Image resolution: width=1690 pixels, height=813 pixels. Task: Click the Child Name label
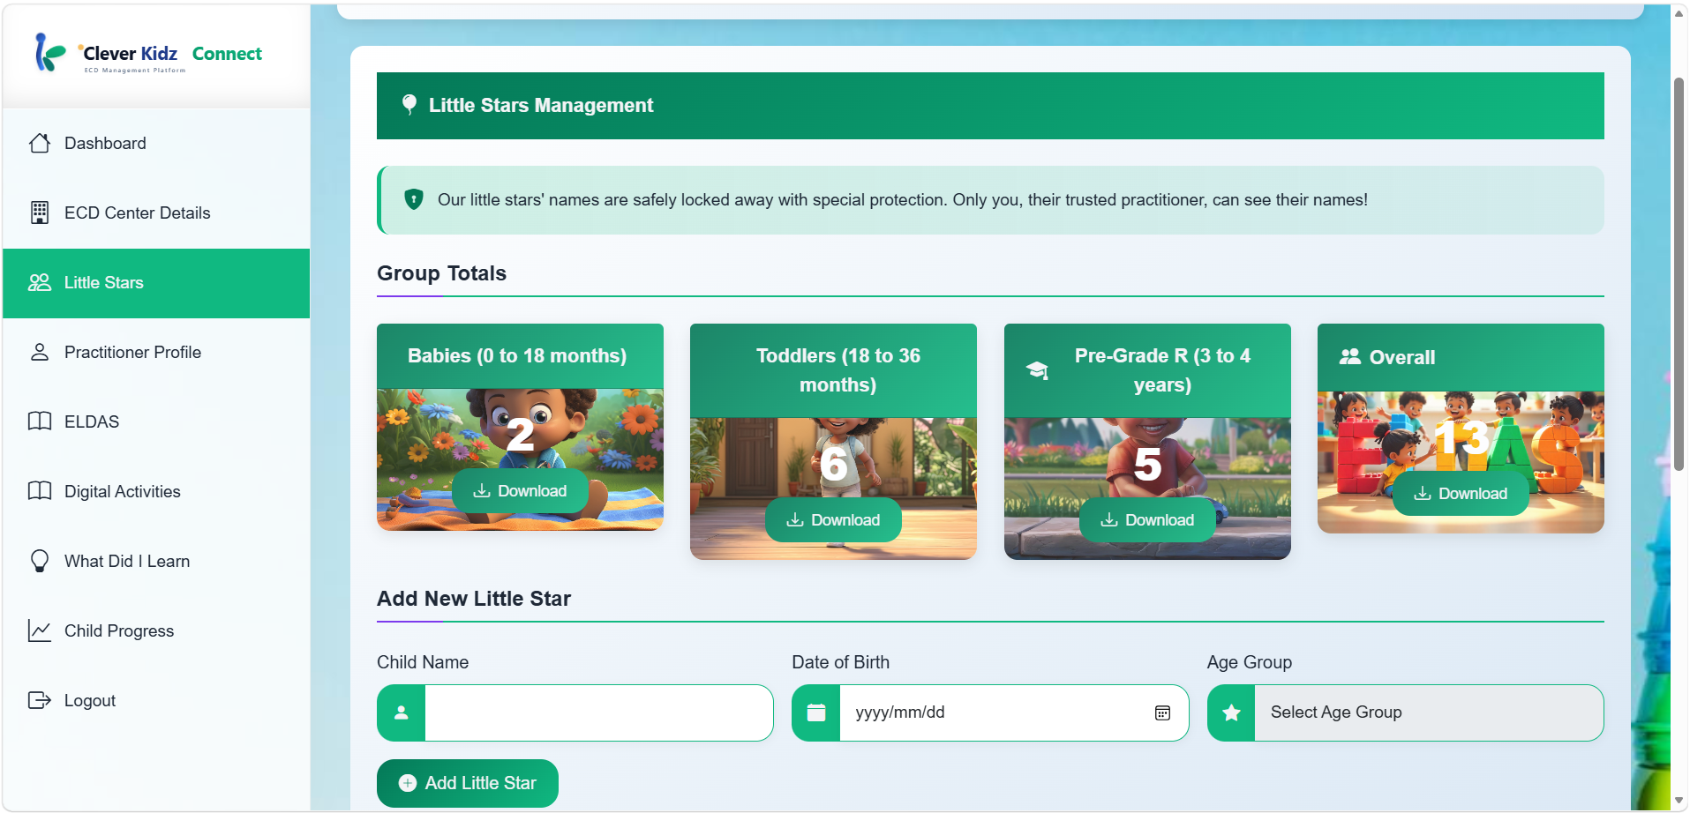(423, 662)
